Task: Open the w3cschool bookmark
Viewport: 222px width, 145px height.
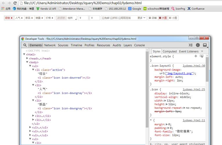Action: (156, 9)
